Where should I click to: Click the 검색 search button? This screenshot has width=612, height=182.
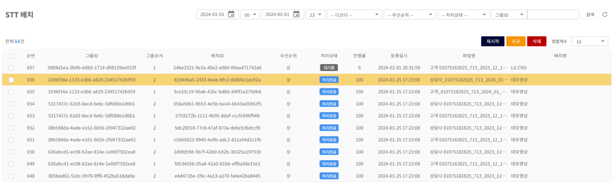click(590, 14)
